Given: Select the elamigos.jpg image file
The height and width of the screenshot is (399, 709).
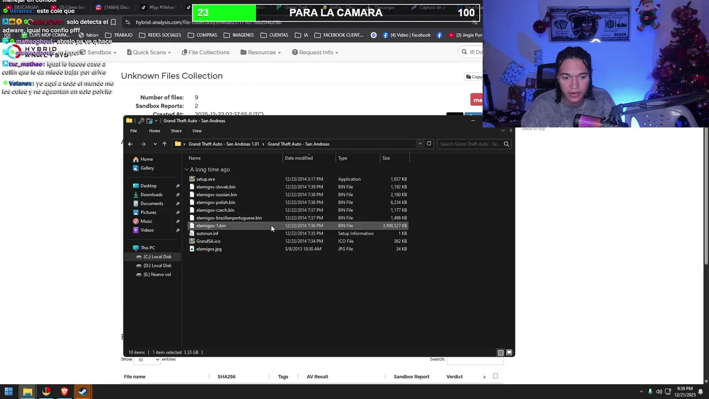Looking at the screenshot, I should pos(298,249).
